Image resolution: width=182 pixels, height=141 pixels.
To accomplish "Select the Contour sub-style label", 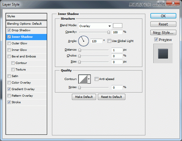I will (21, 63).
